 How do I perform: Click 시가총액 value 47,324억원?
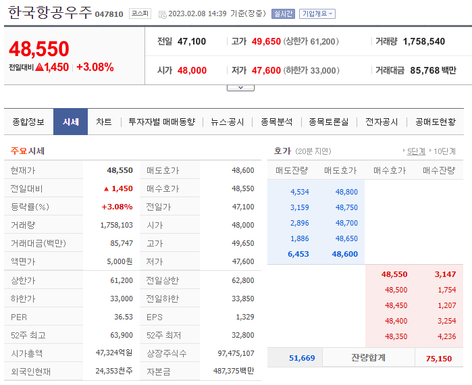[x=114, y=353]
